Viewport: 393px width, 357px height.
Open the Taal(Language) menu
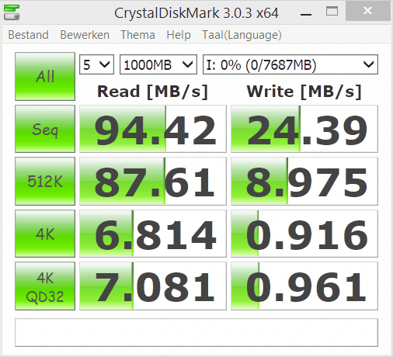pos(242,35)
